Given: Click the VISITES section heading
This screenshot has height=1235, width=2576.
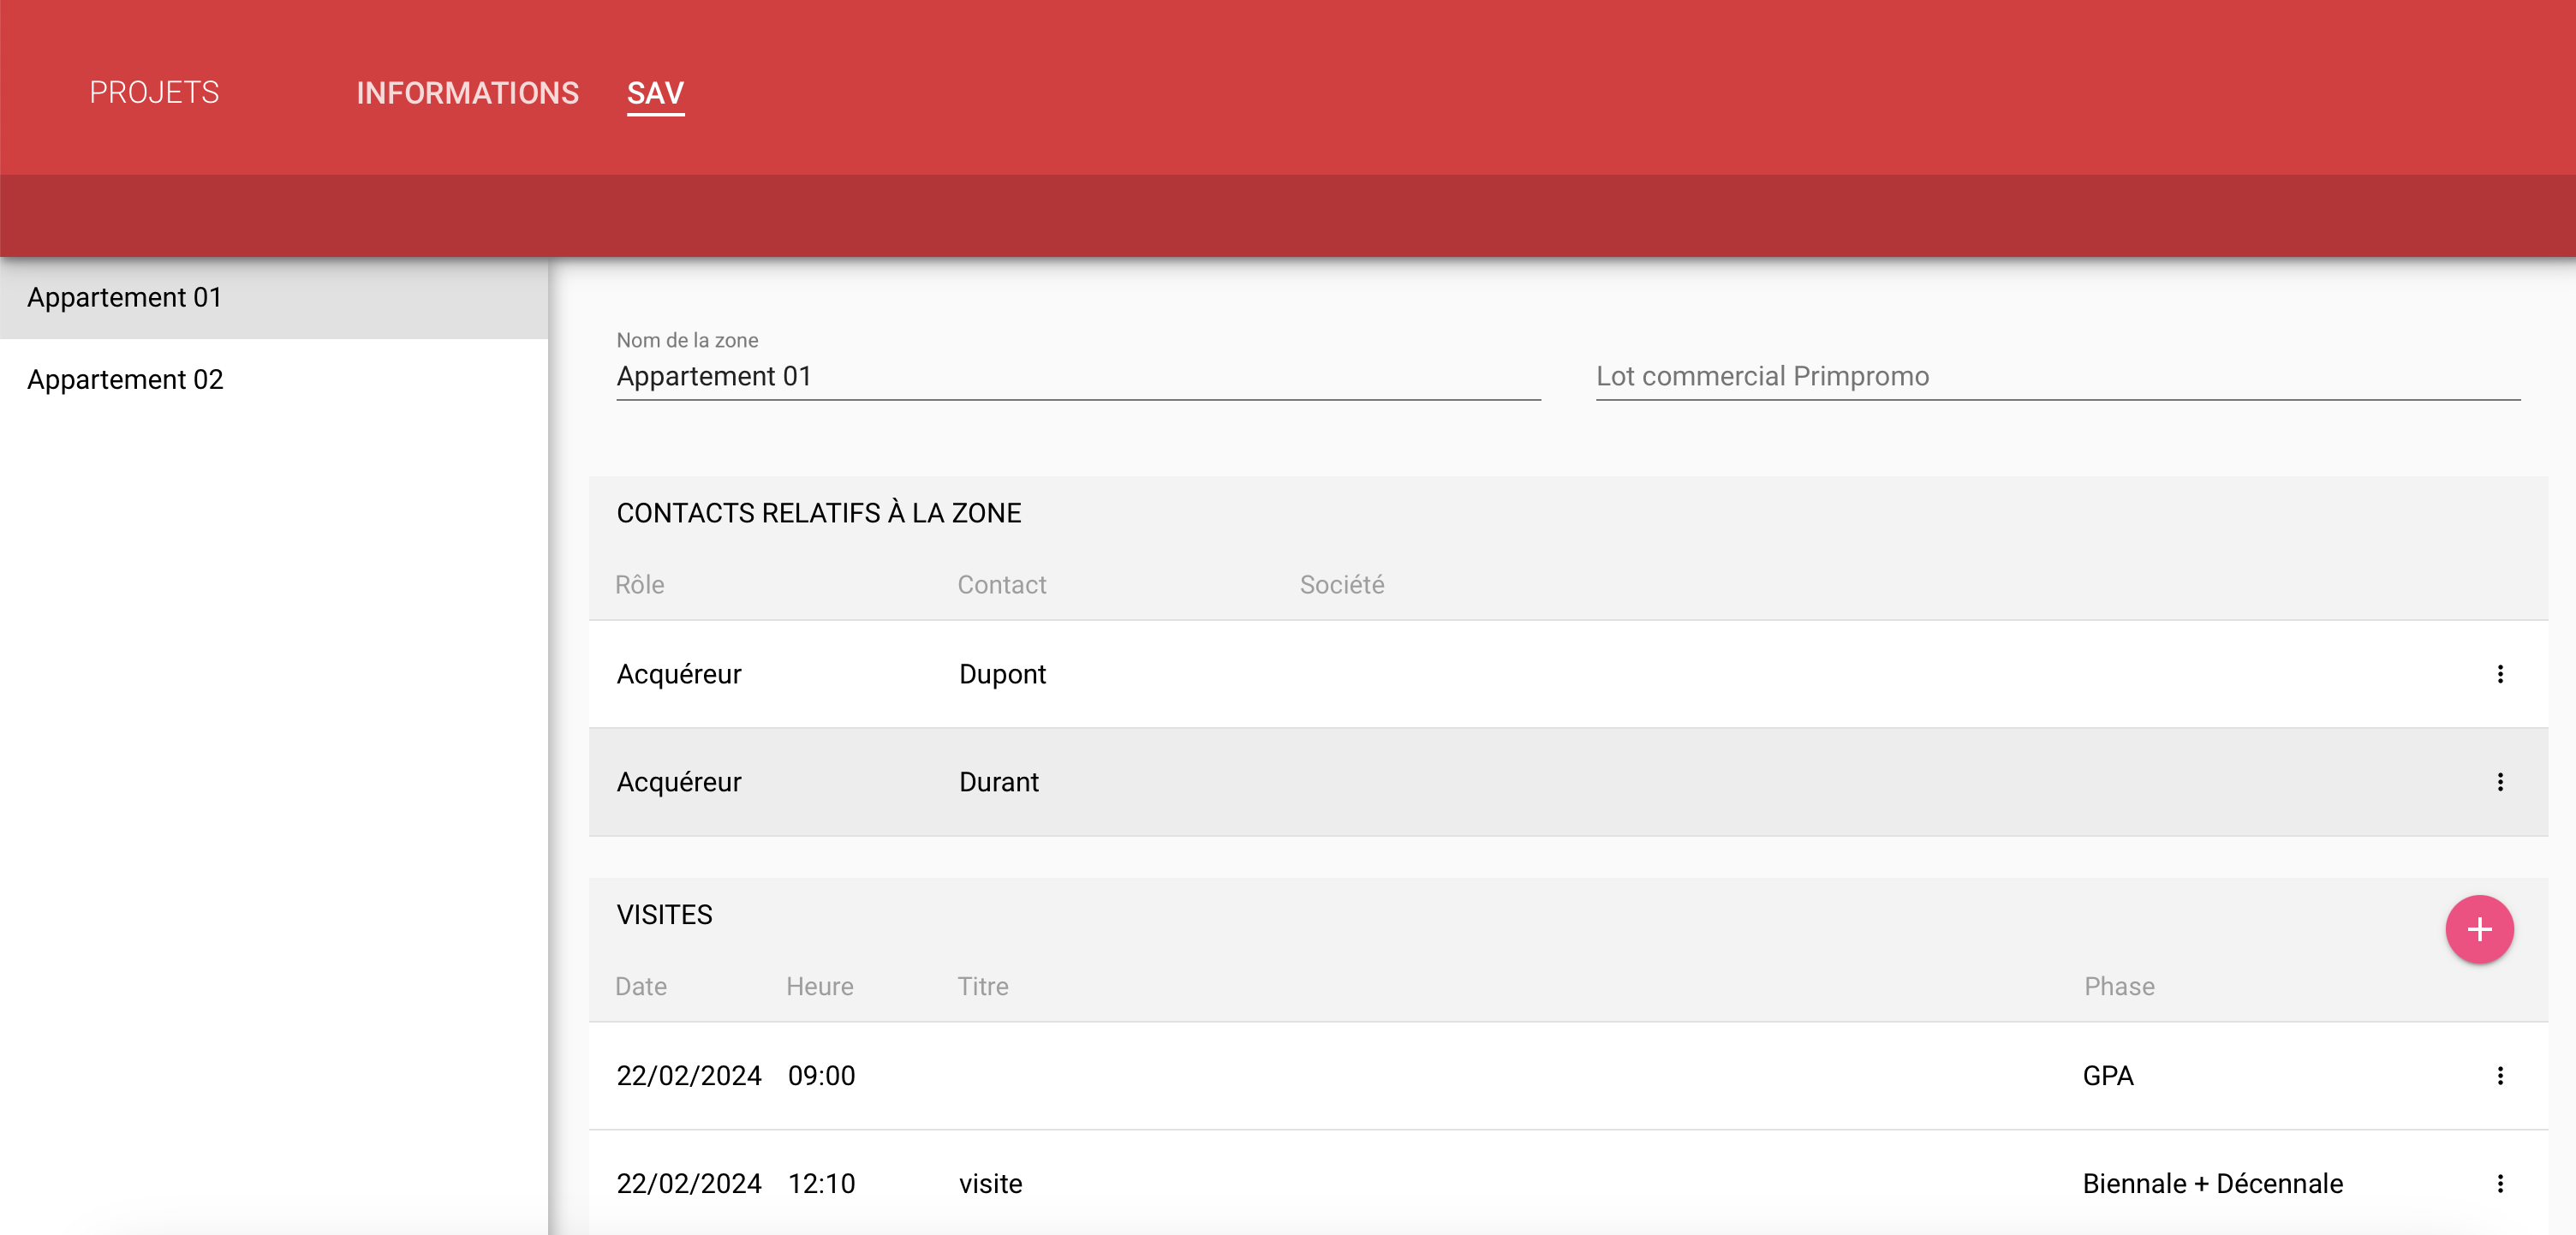Looking at the screenshot, I should (664, 915).
